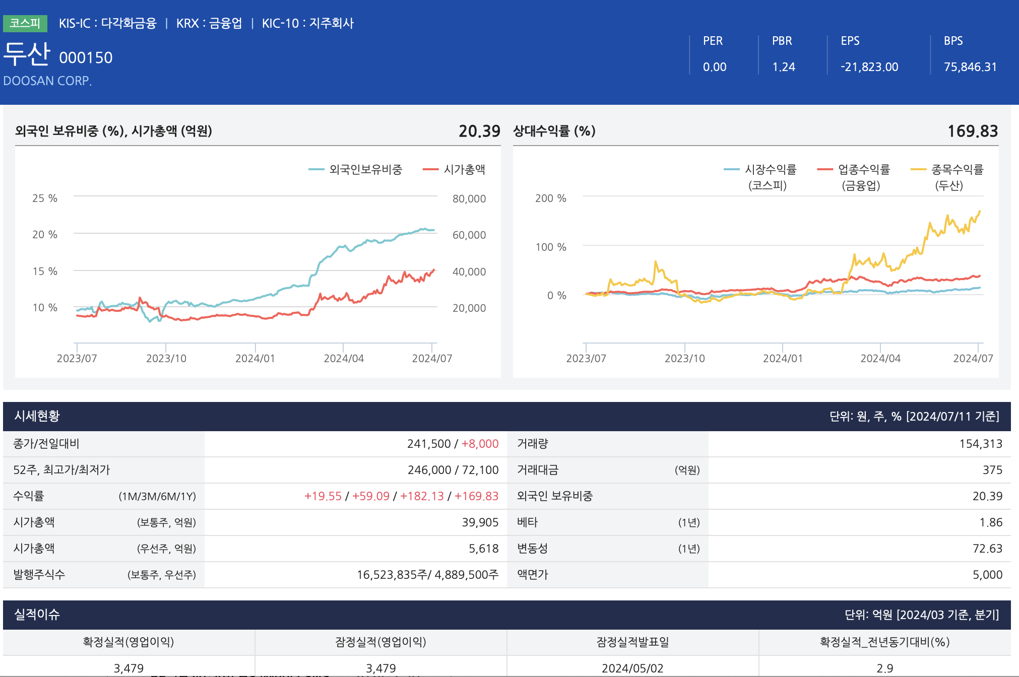This screenshot has height=677, width=1019.
Task: Click the 실적이슈 section header
Action: (x=37, y=615)
